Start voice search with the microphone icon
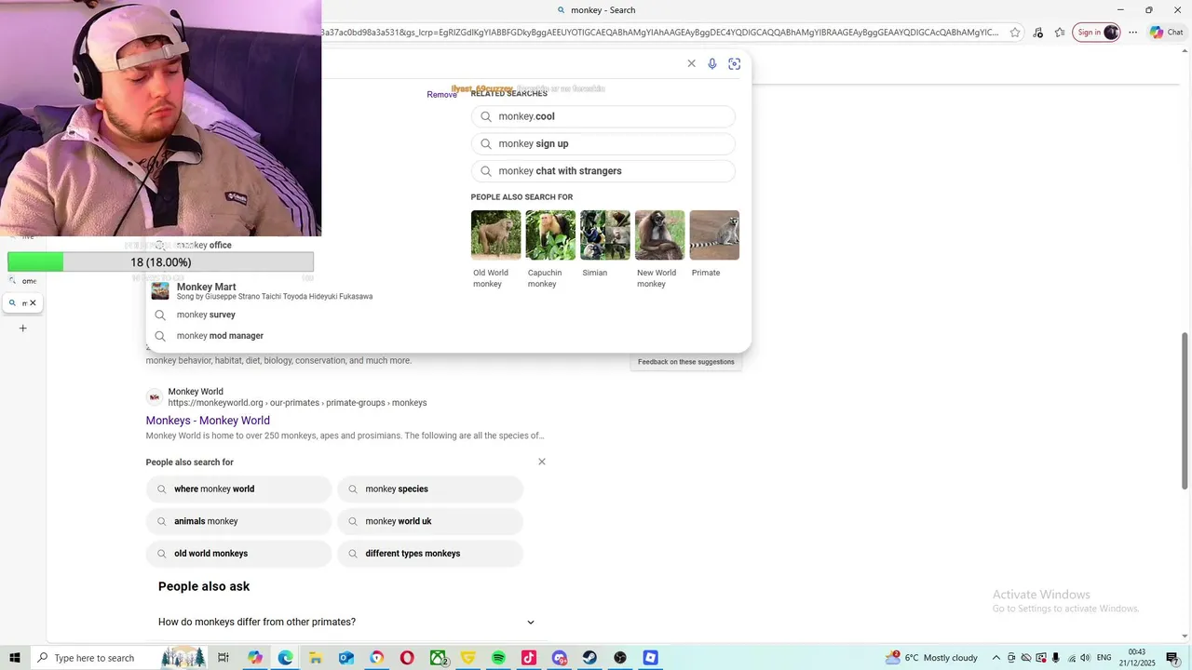This screenshot has width=1192, height=670. tap(712, 63)
